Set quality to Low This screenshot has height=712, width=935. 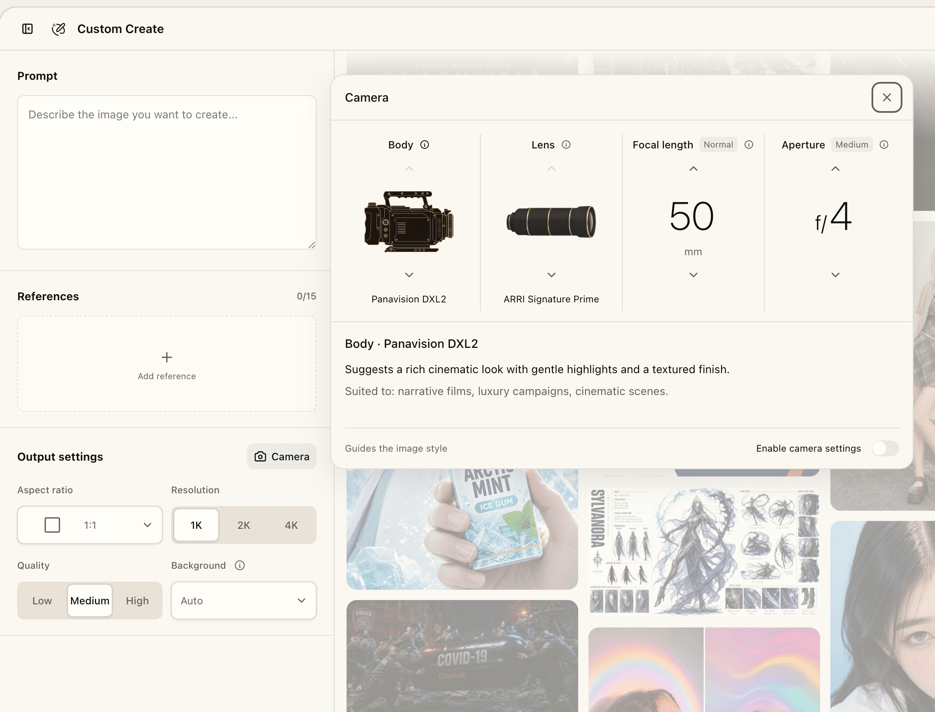(x=42, y=600)
